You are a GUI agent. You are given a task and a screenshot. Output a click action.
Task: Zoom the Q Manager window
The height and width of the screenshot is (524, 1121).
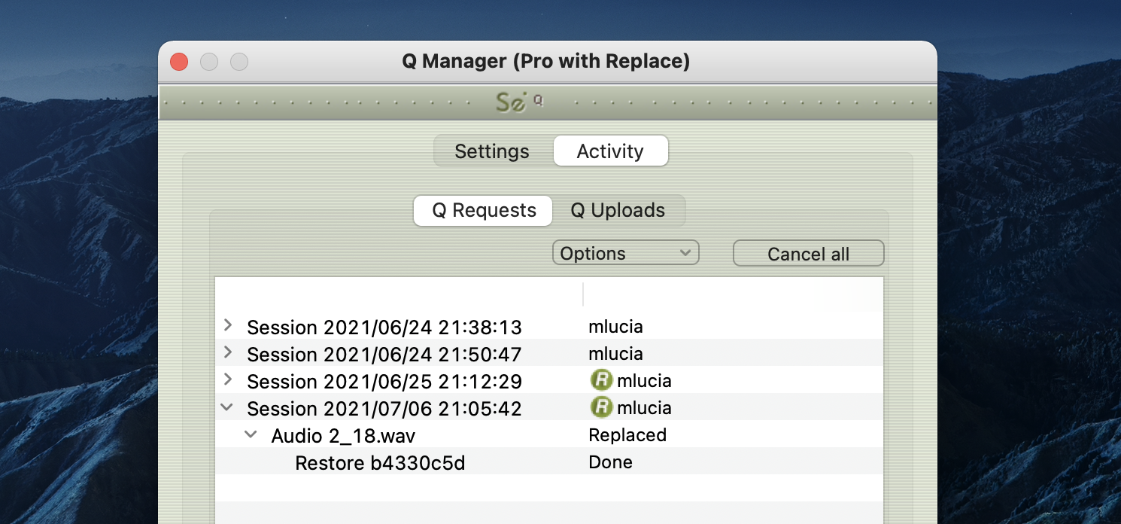239,62
